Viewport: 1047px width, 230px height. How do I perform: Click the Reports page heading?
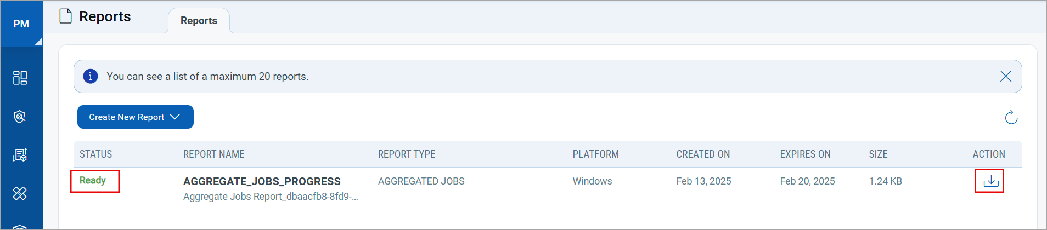(105, 16)
